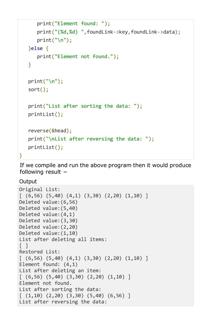Click the print("Element not found."); statement
The image size is (211, 326).
pyautogui.click(x=78, y=57)
